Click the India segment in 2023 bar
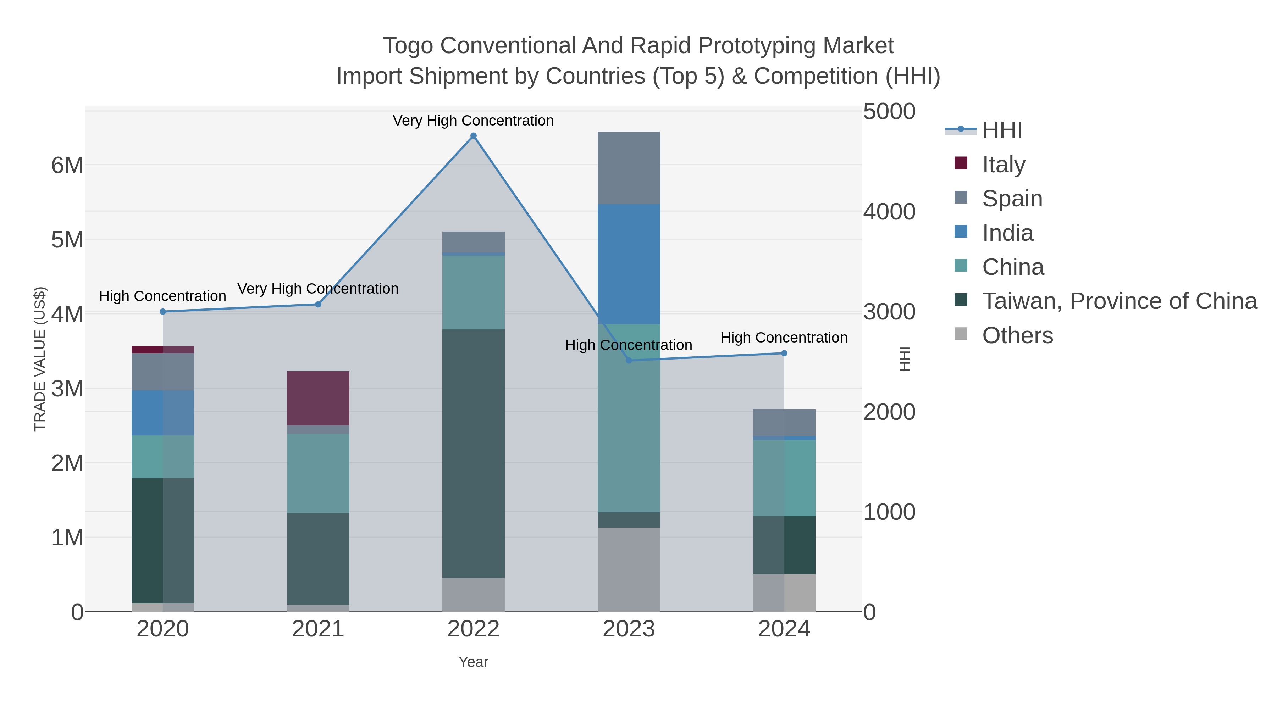 [x=629, y=264]
